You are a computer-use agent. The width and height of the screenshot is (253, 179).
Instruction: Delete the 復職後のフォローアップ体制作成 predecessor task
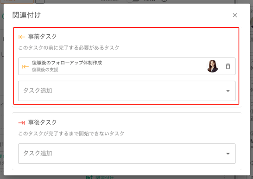point(228,66)
